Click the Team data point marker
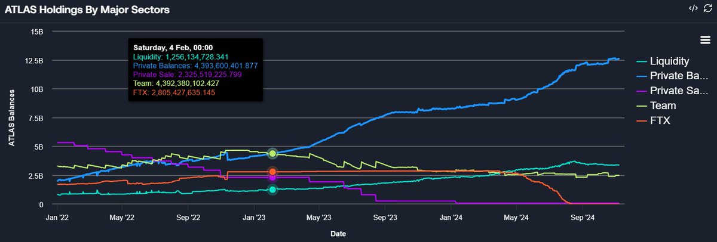This screenshot has height=242, width=717. [x=272, y=154]
